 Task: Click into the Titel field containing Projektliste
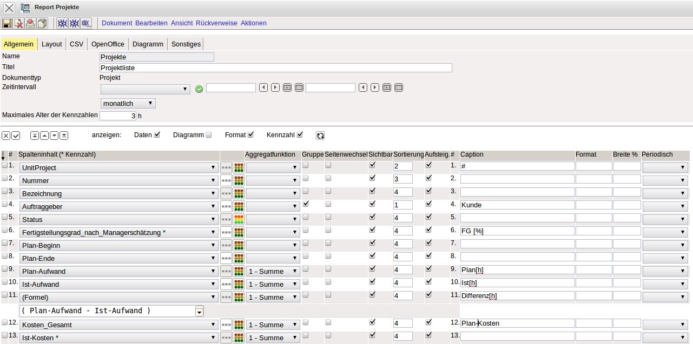[275, 68]
